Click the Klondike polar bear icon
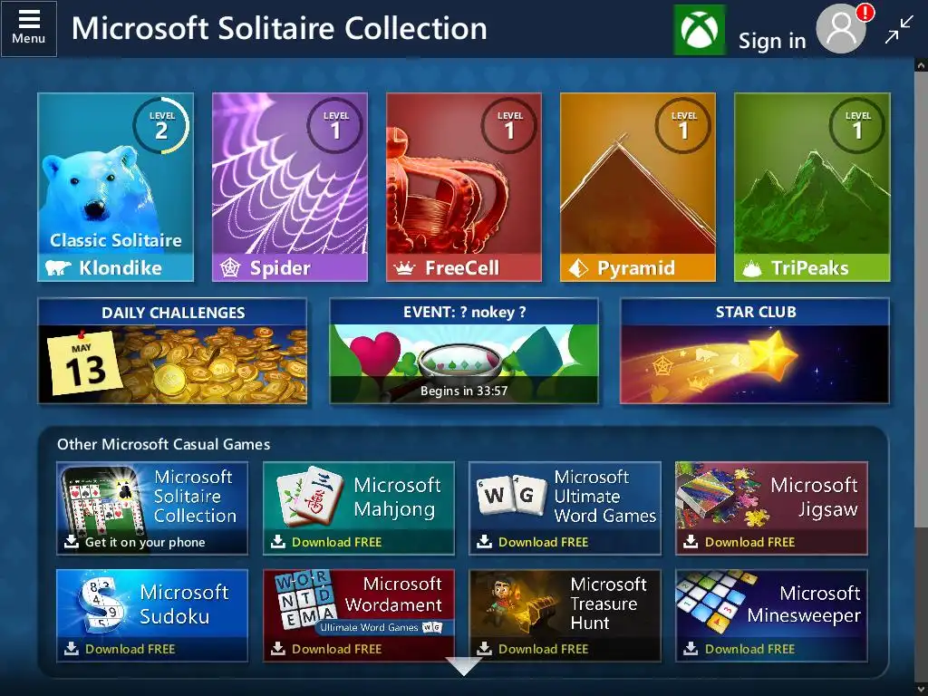Image resolution: width=928 pixels, height=696 pixels. click(58, 268)
